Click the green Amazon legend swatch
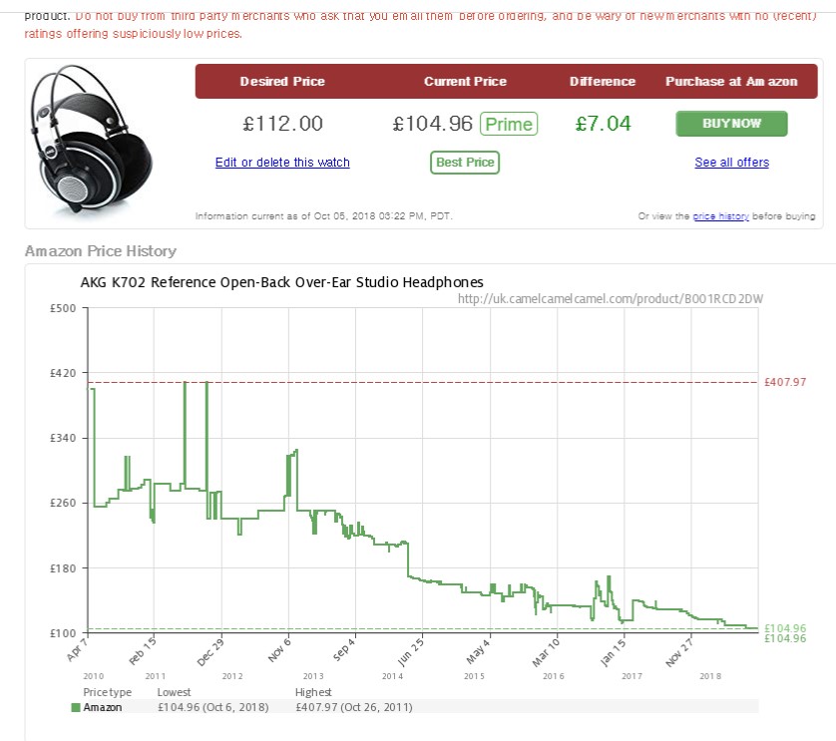 tap(76, 708)
